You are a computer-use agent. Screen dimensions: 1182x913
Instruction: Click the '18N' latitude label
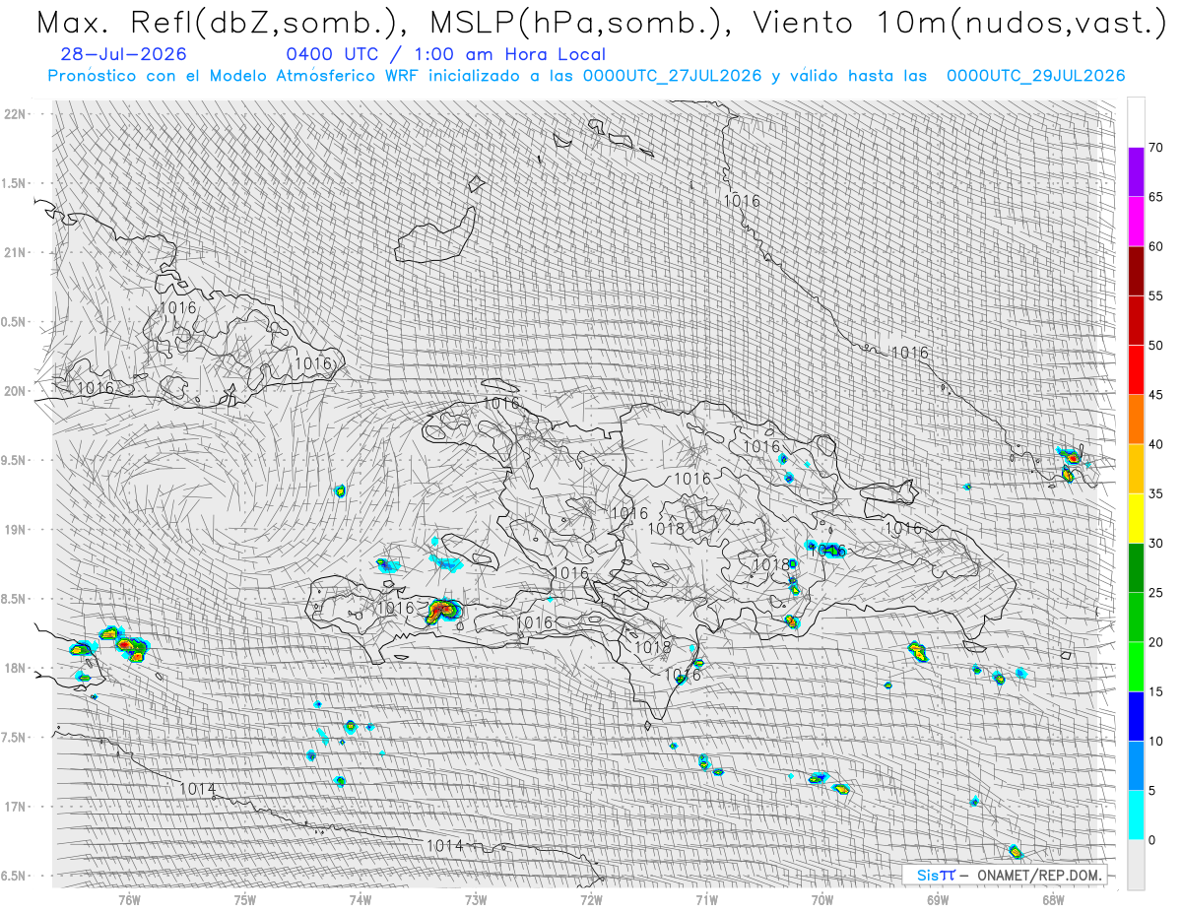(16, 668)
